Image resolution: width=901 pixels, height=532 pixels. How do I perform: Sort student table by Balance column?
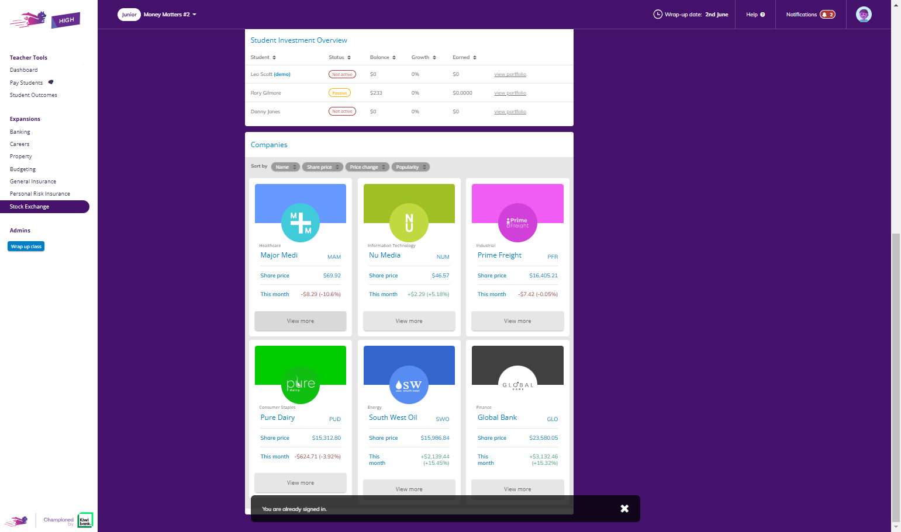point(383,57)
